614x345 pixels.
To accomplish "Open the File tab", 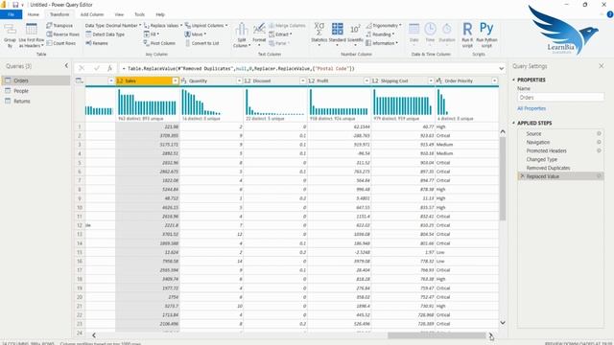I will click(x=11, y=14).
